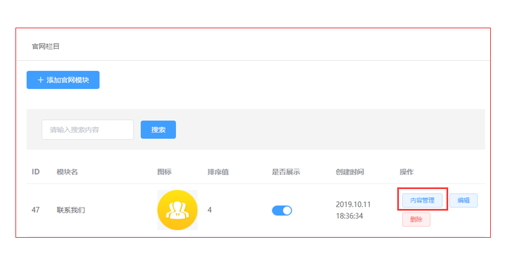The width and height of the screenshot is (514, 267).
Task: Click the 创建时间 column header
Action: point(350,172)
